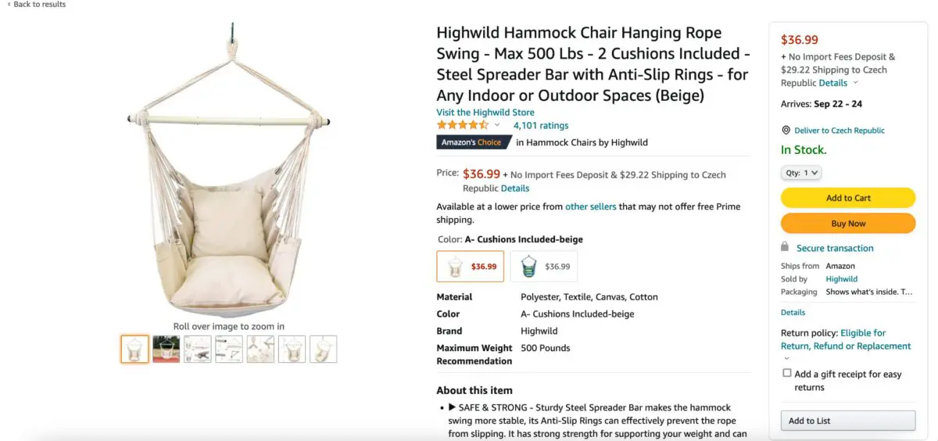
Task: Click the Add to Cart button
Action: coord(847,198)
